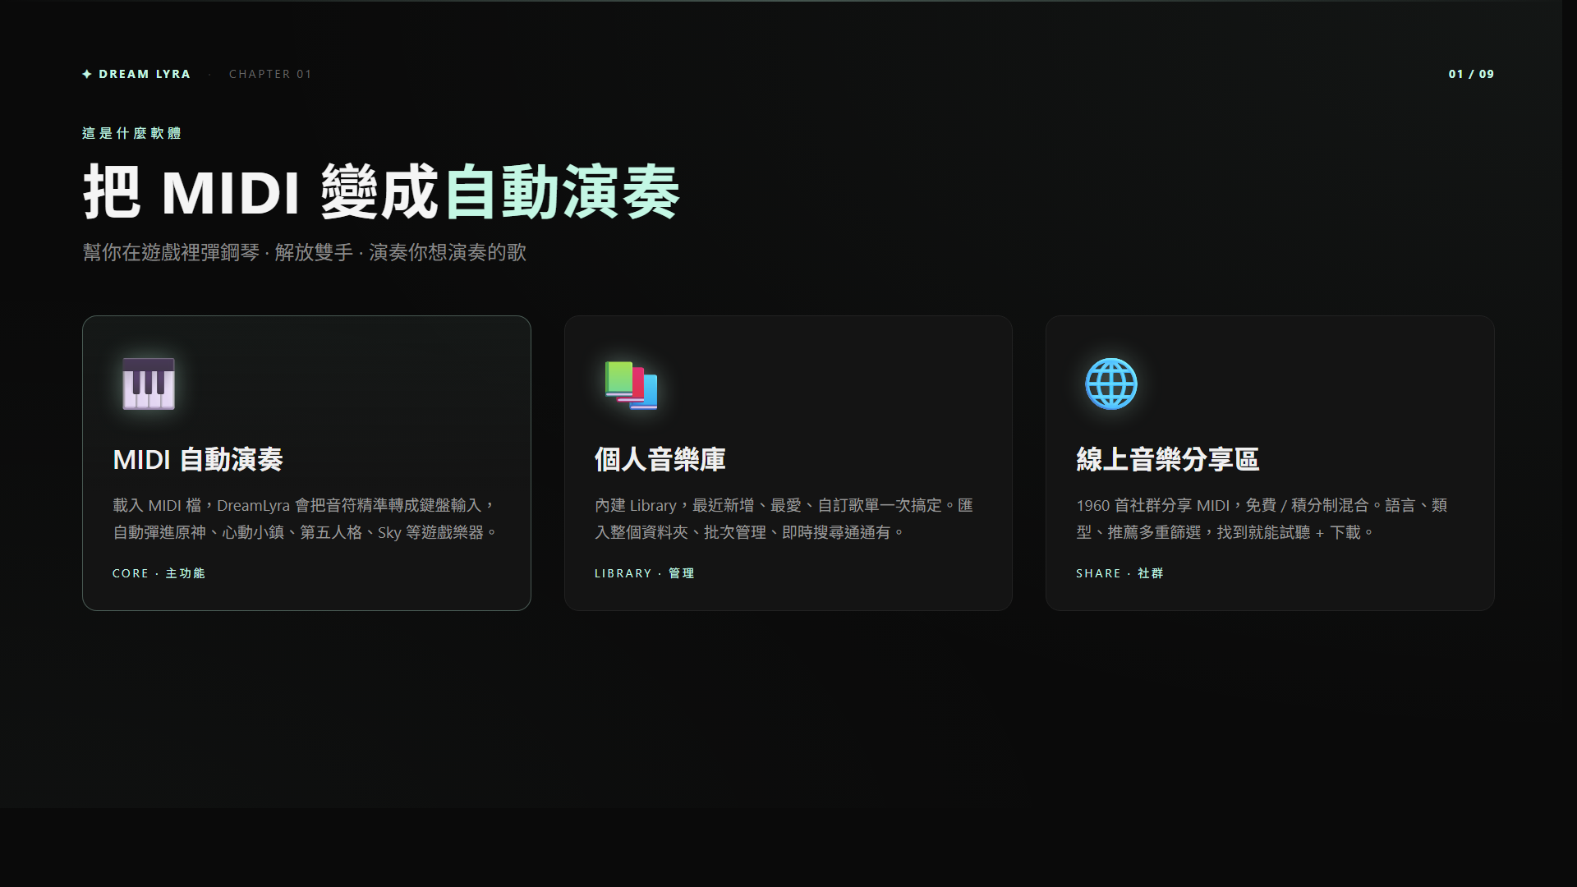Click the subtitle 幫你在遊戲裡彈鋼琴 line

click(304, 252)
